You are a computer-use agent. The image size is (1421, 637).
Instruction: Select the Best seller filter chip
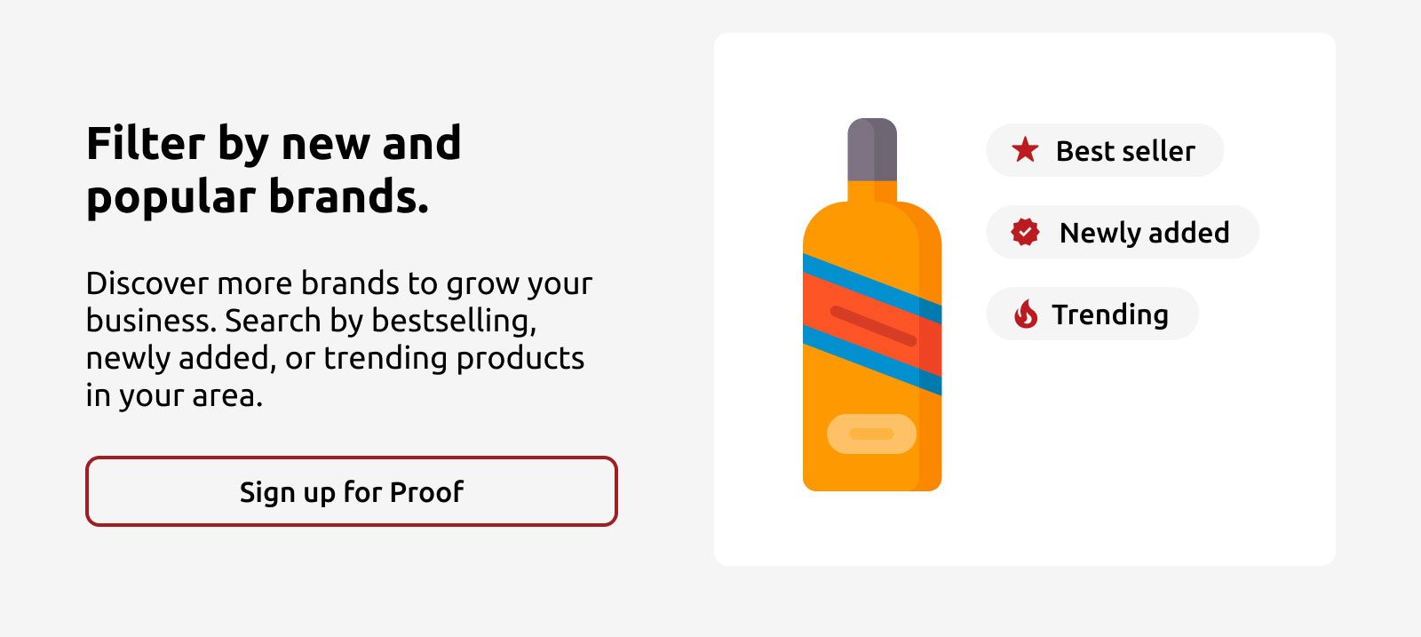[x=1105, y=150]
